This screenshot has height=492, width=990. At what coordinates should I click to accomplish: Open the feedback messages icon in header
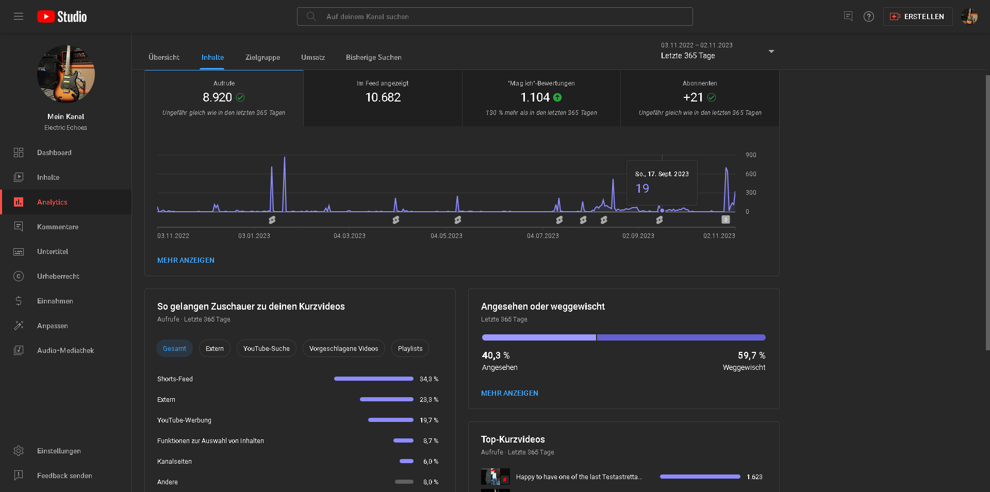coord(848,16)
